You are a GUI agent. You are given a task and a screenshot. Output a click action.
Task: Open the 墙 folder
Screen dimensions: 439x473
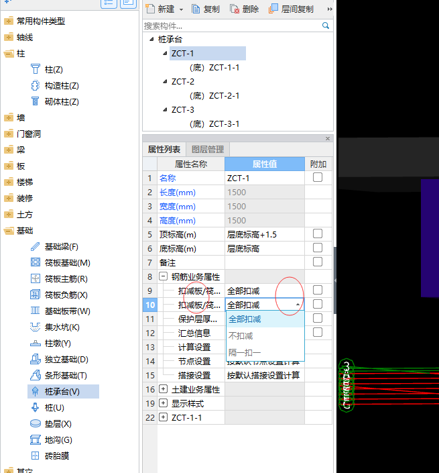9,117
